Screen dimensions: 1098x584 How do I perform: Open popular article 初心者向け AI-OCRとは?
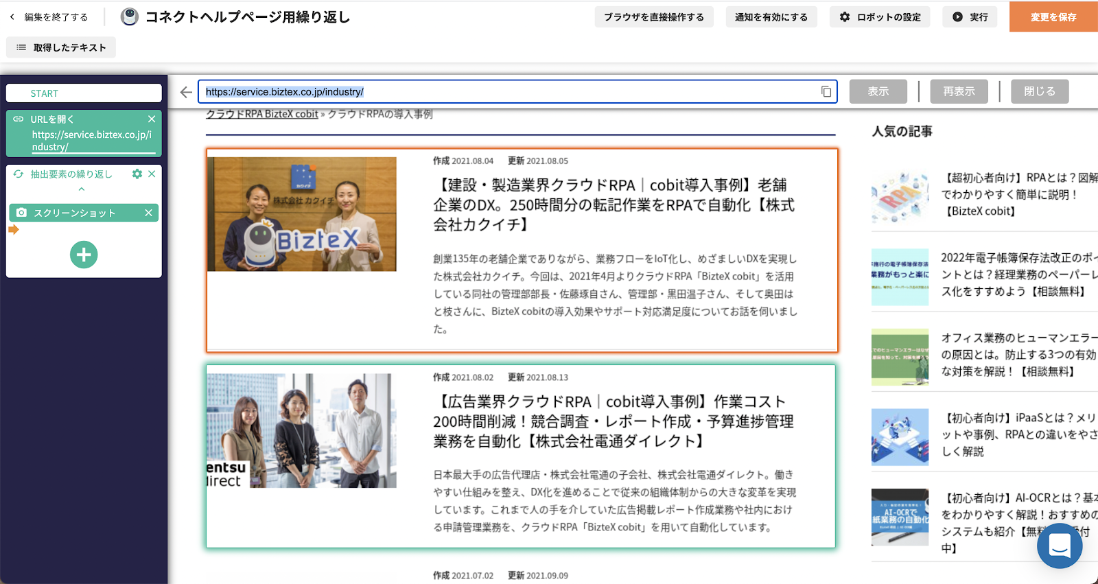point(1019,523)
